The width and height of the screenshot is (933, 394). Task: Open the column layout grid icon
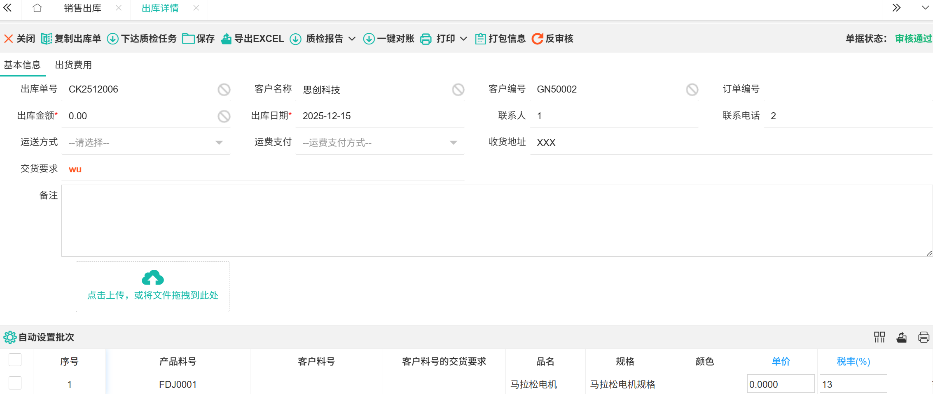(879, 337)
